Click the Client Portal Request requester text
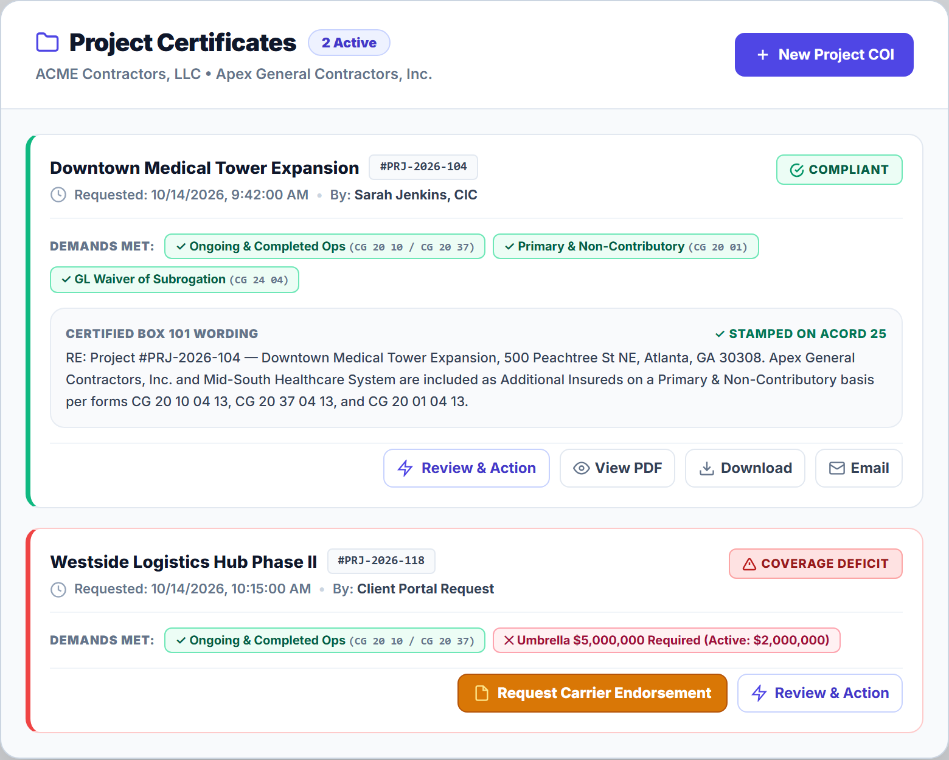 coord(426,589)
